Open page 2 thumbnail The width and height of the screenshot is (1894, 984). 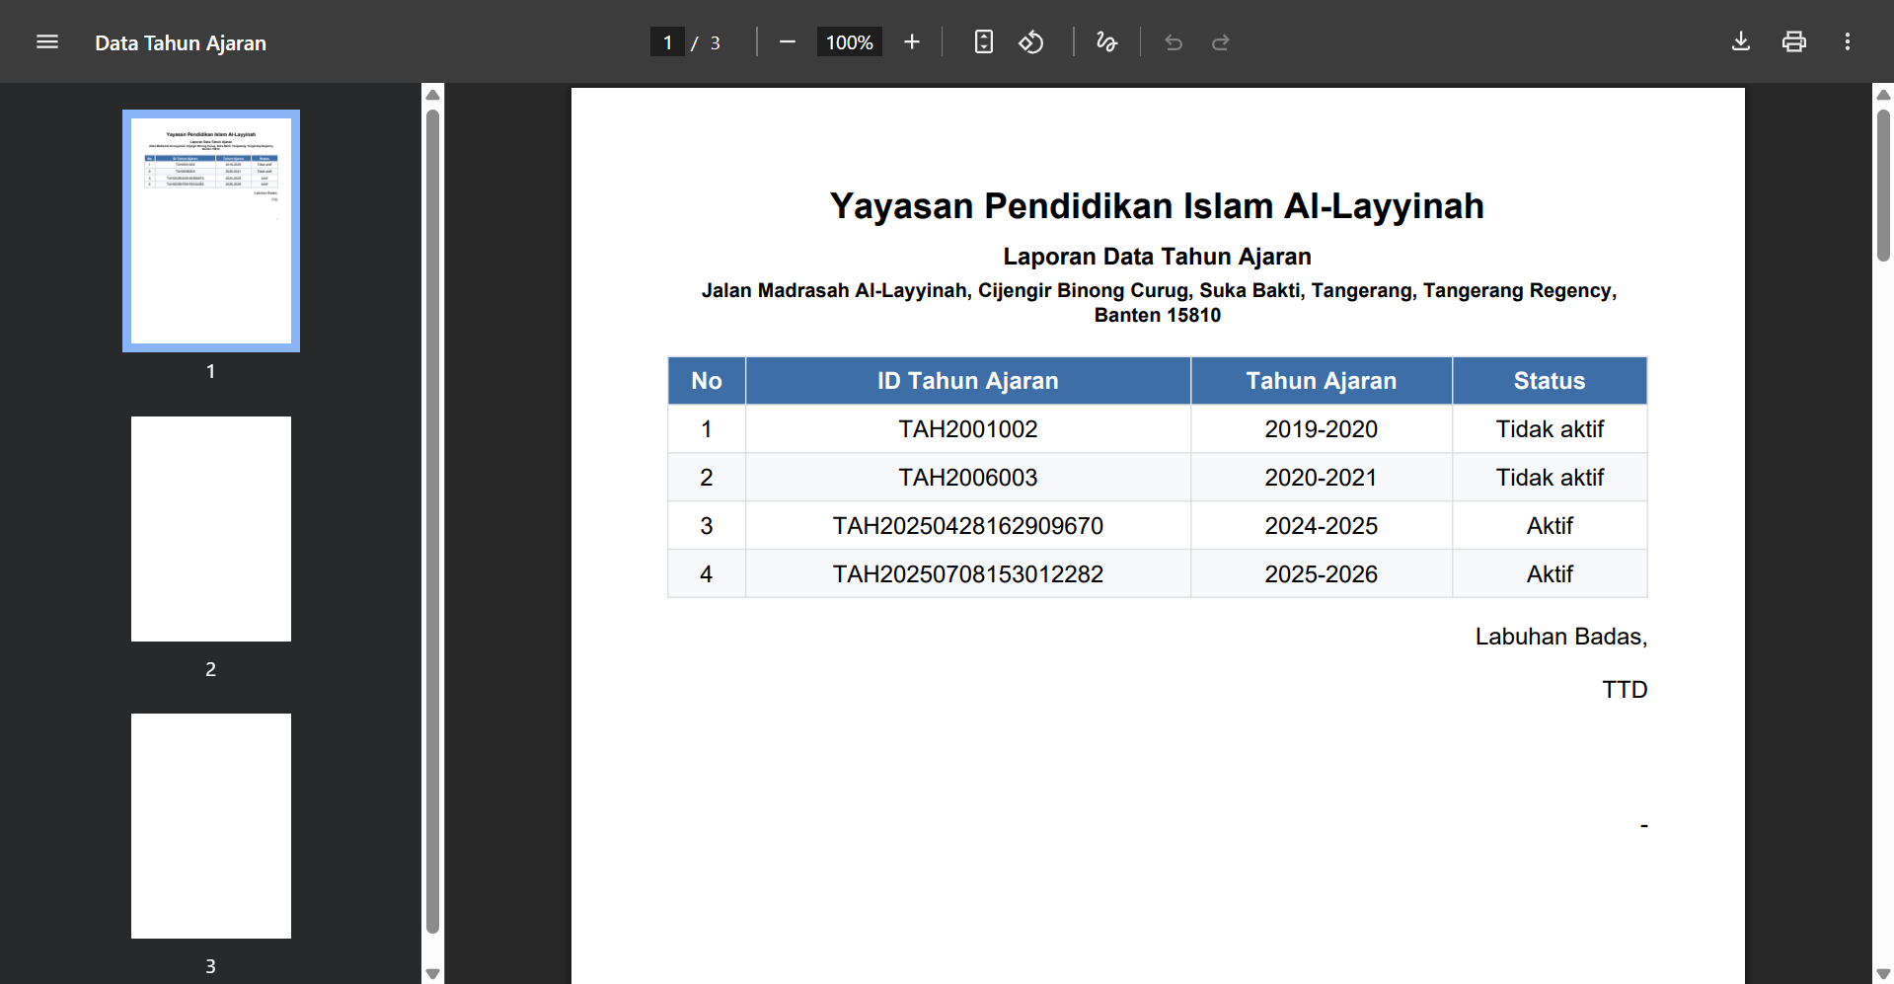pyautogui.click(x=210, y=528)
